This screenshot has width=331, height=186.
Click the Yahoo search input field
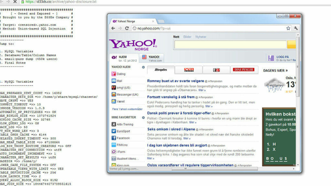[x=230, y=44]
